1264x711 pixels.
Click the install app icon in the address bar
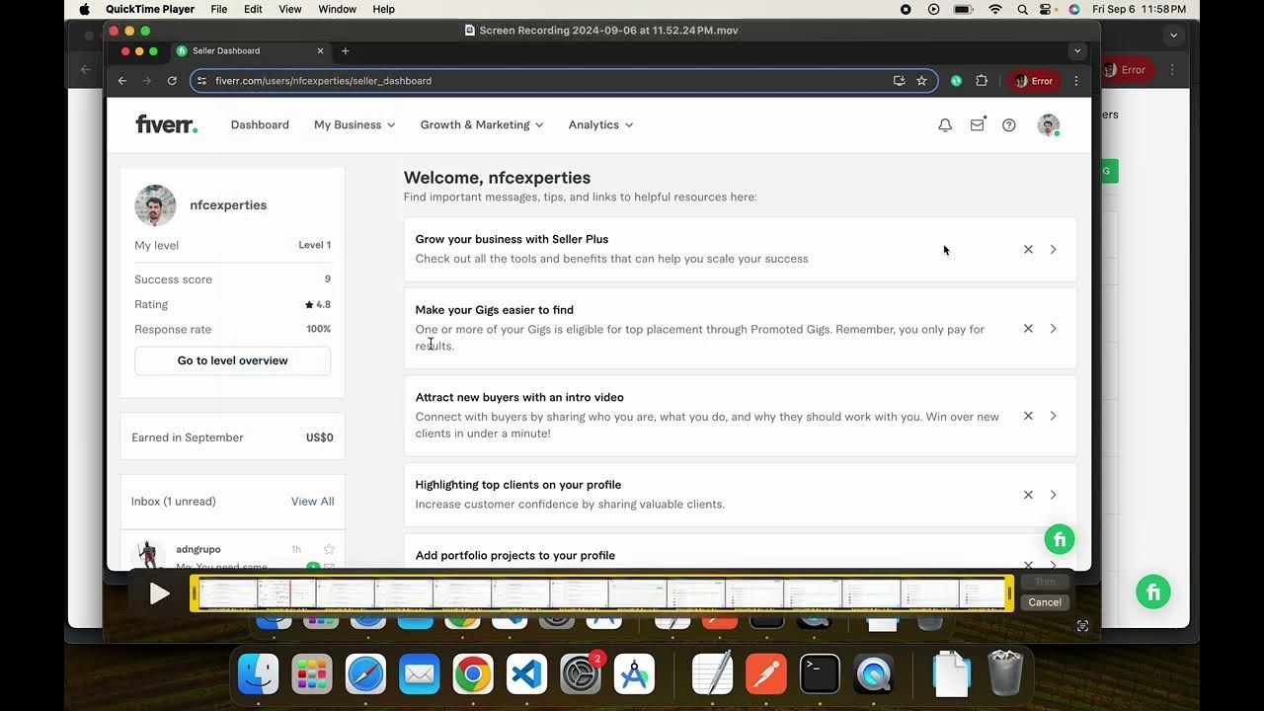tap(899, 81)
